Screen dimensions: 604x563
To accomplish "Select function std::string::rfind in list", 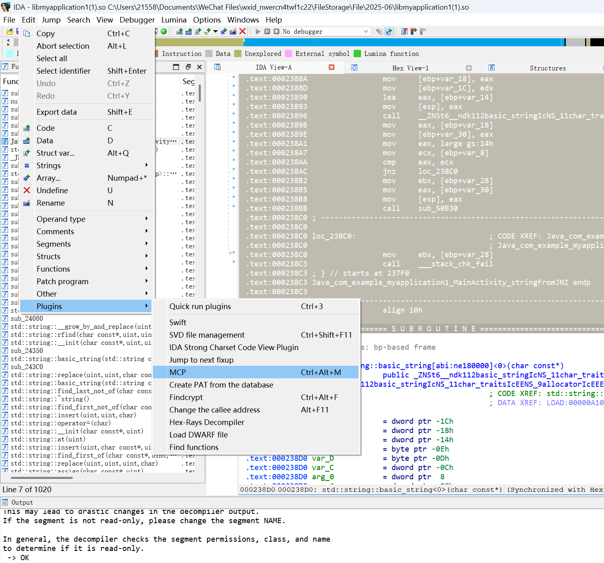I will [x=81, y=334].
